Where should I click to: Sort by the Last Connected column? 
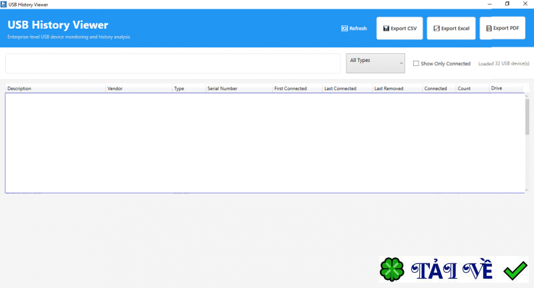pos(347,89)
